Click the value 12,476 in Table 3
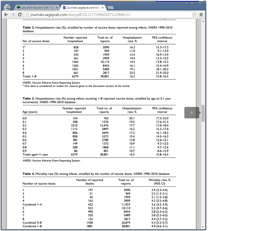Image resolution: width=261 pixels, height=231 pixels. point(104,125)
